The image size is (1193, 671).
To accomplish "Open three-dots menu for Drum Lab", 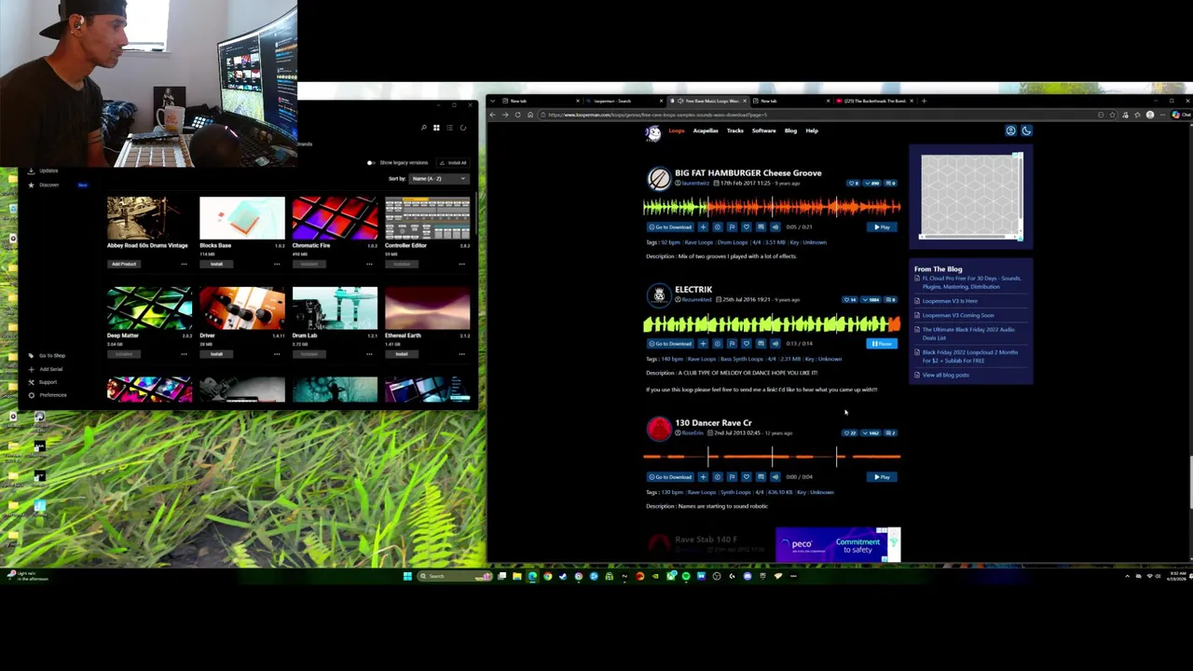I will pos(369,354).
